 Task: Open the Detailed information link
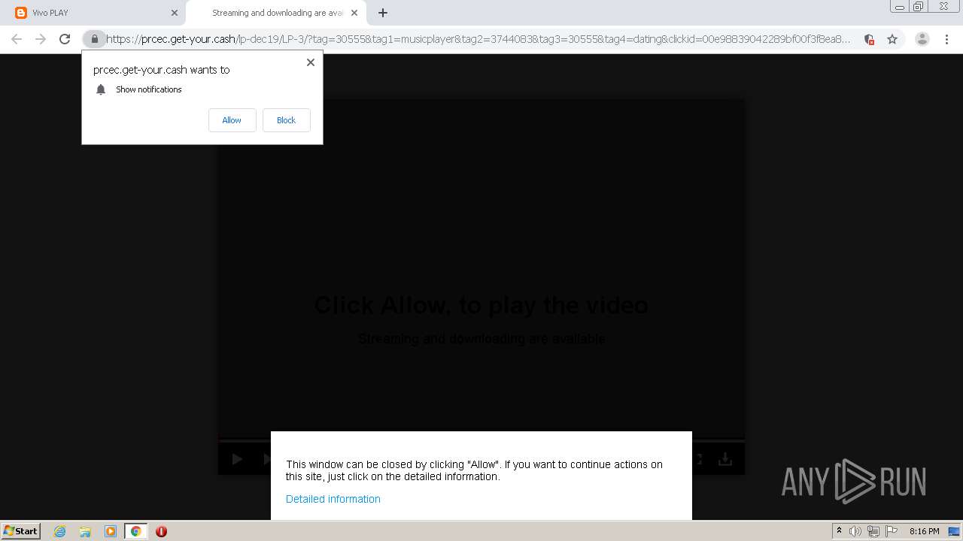pyautogui.click(x=333, y=499)
